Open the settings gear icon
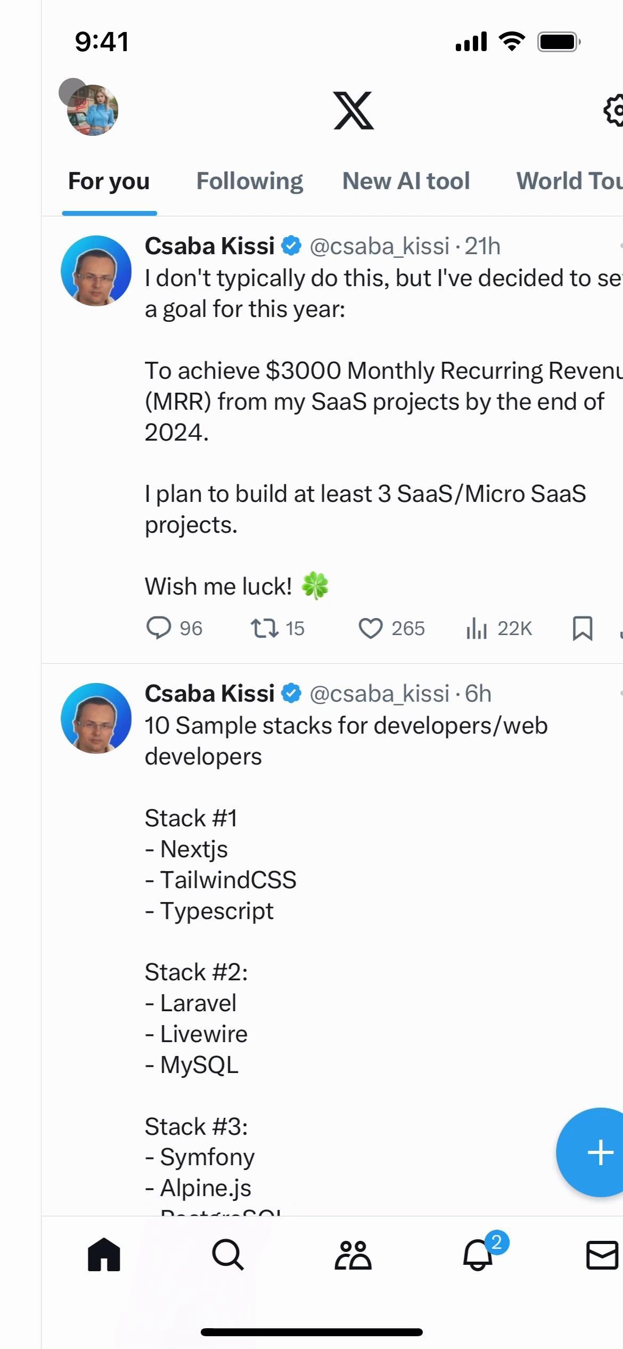 tap(613, 110)
